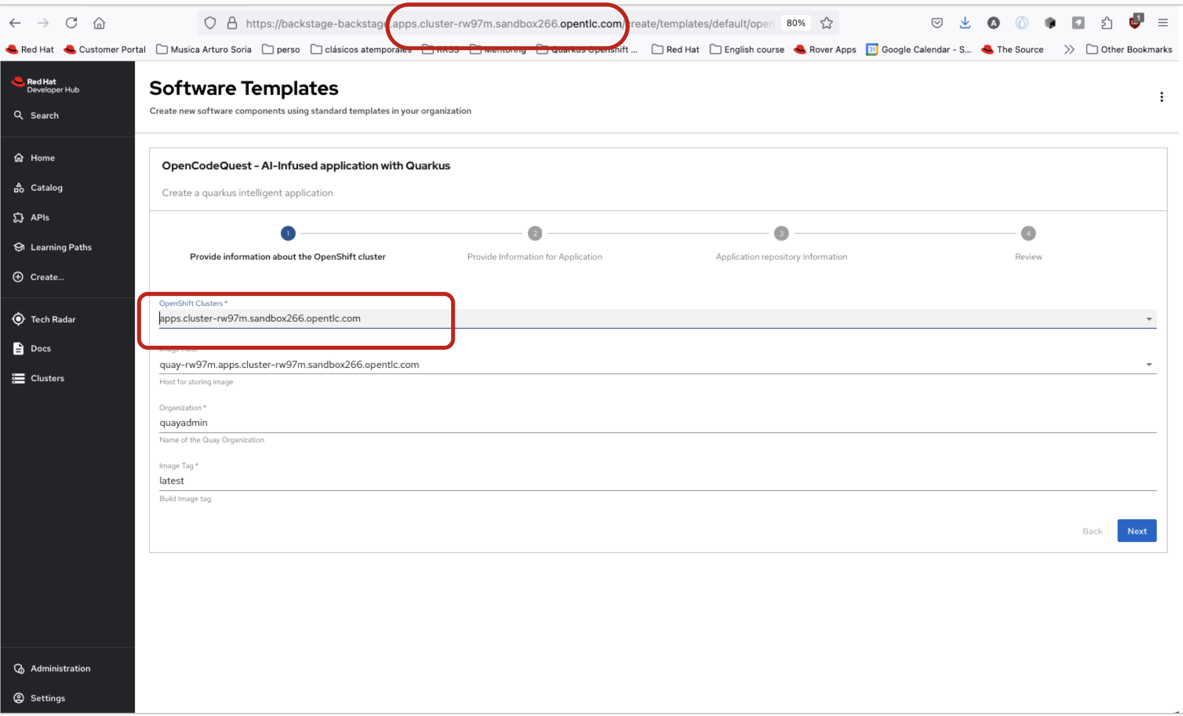Reload the current page
The width and height of the screenshot is (1183, 716).
pos(71,23)
